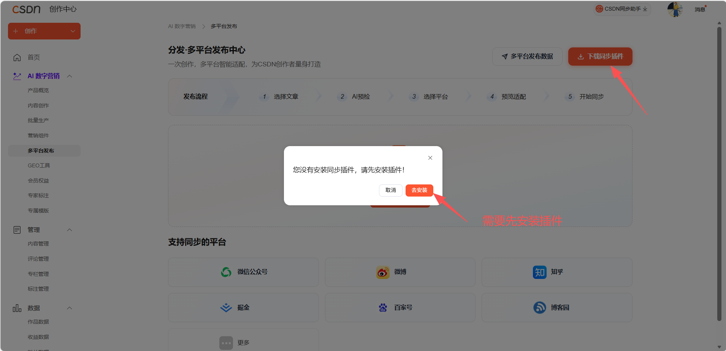This screenshot has width=726, height=351.
Task: Select step 5 开始同步
Action: pos(585,97)
